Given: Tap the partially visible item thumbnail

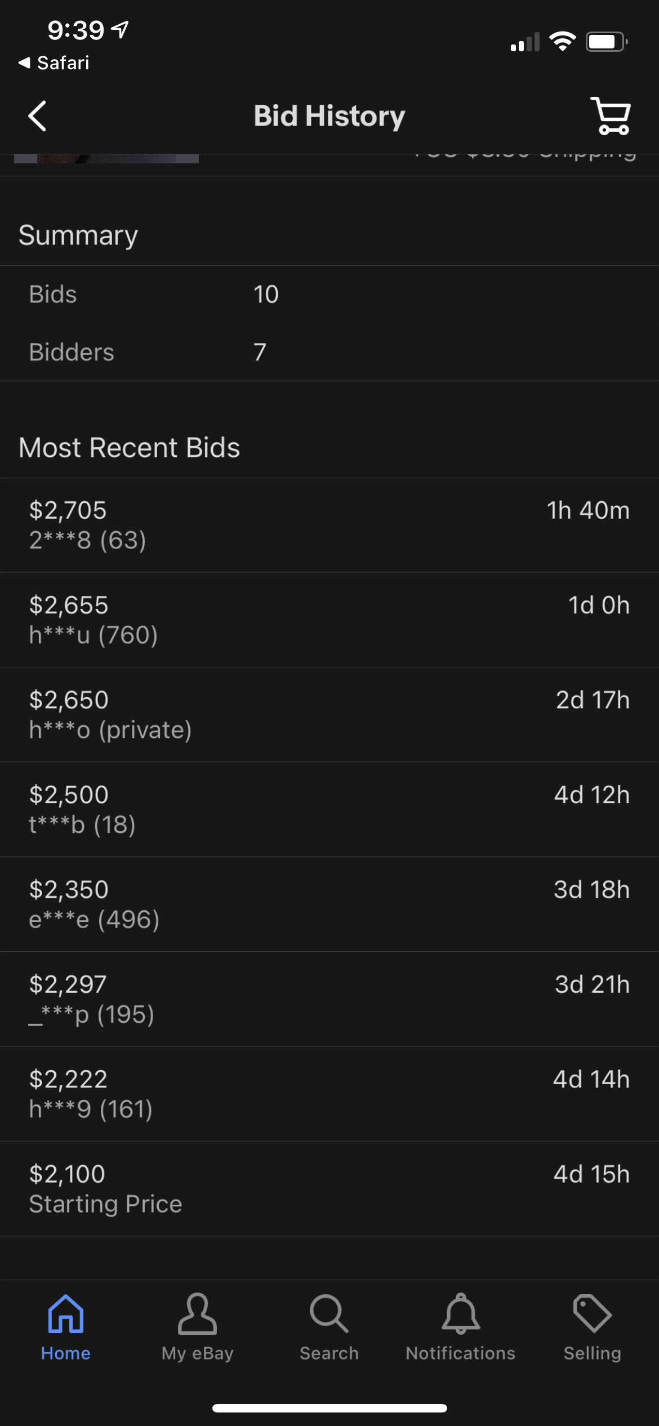Looking at the screenshot, I should coord(106,159).
